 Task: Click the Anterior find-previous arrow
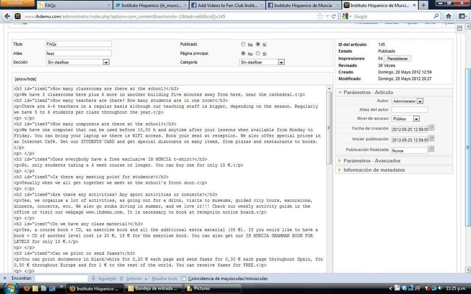[x=121, y=278]
